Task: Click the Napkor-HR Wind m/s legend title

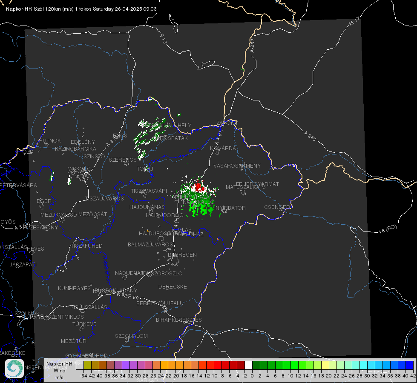Action: click(x=59, y=370)
